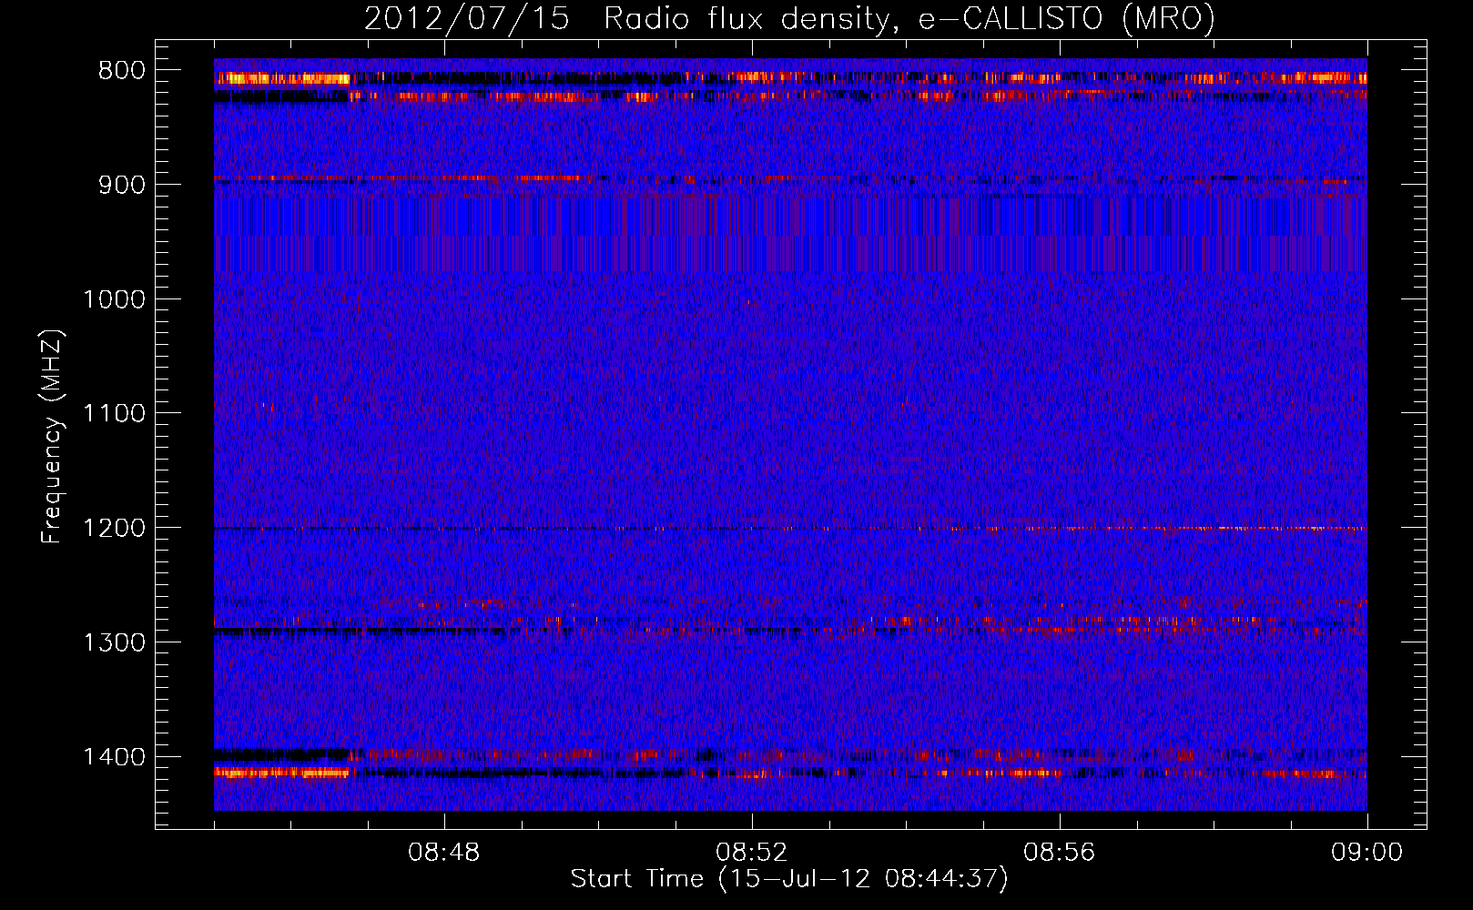The width and height of the screenshot is (1473, 910).
Task: Click the 08:56 time tick label
Action: tap(1060, 853)
